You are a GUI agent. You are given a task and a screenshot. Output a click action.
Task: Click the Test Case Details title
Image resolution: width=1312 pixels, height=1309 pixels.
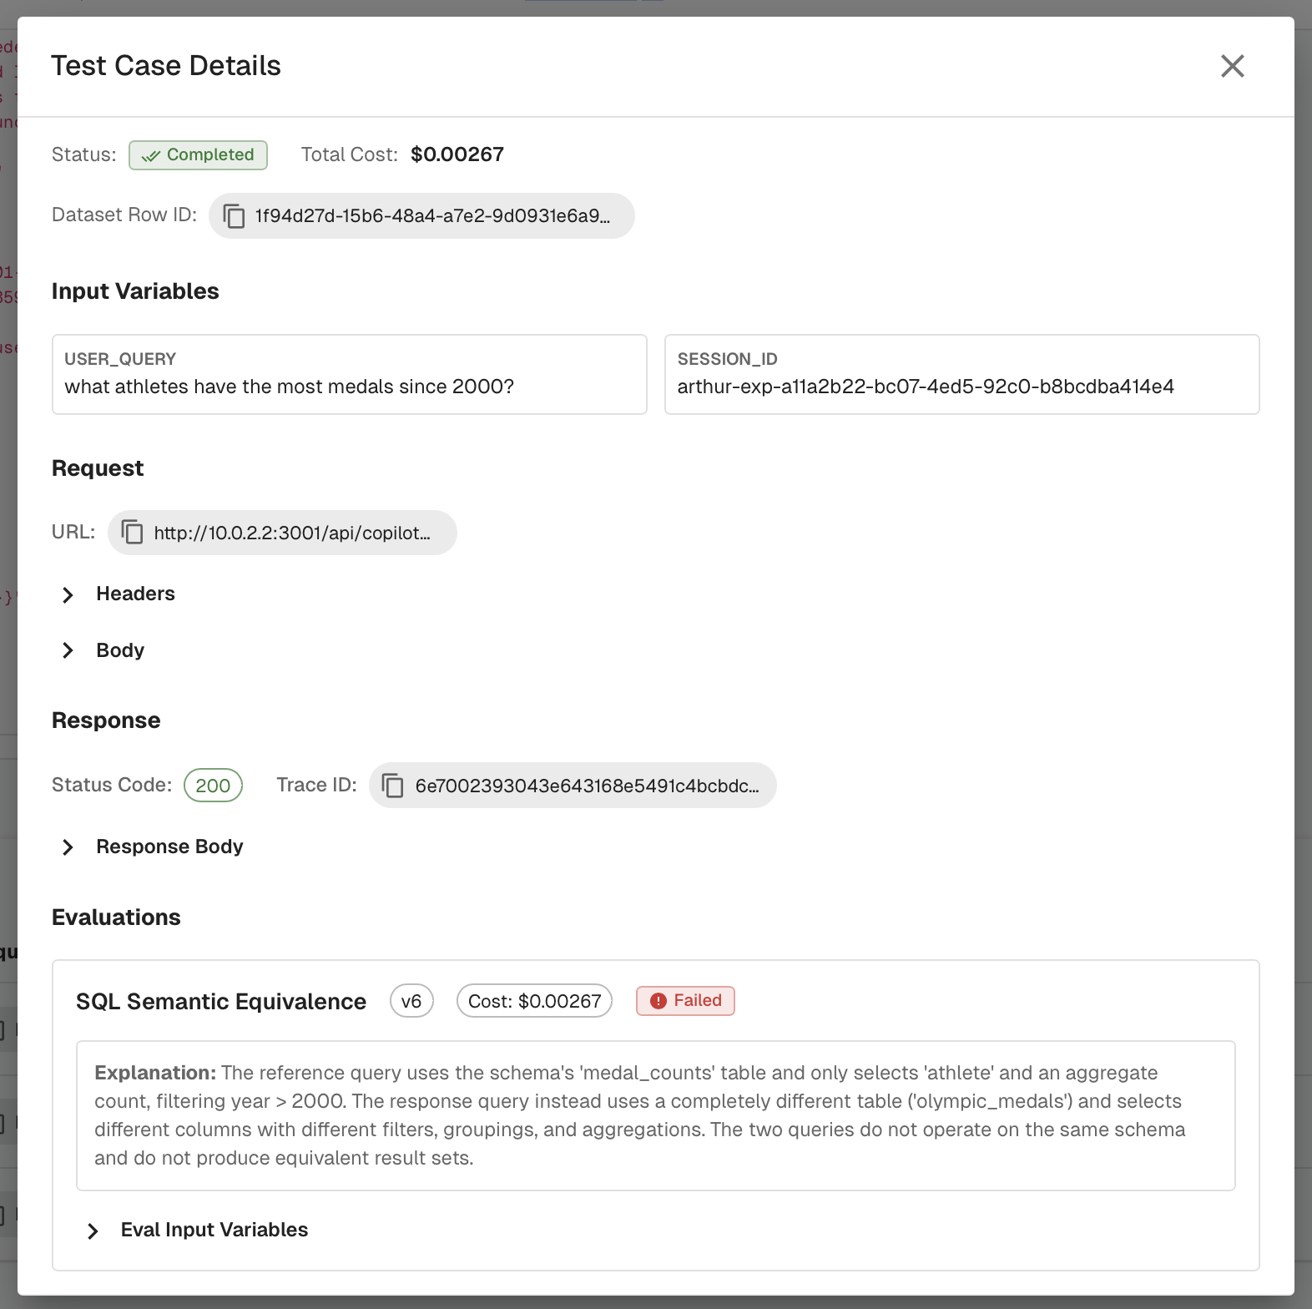(166, 66)
